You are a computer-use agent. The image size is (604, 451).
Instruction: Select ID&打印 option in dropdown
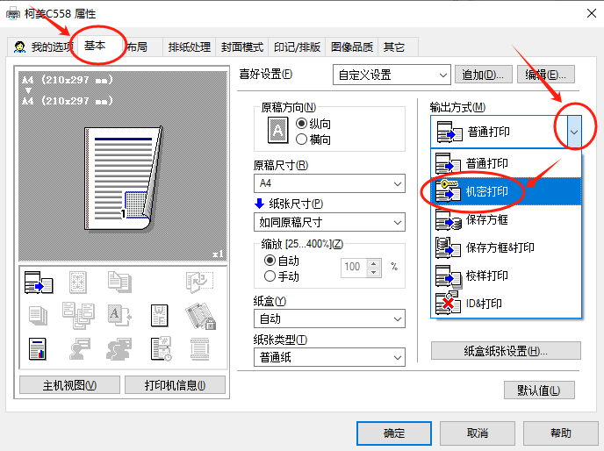[x=484, y=304]
